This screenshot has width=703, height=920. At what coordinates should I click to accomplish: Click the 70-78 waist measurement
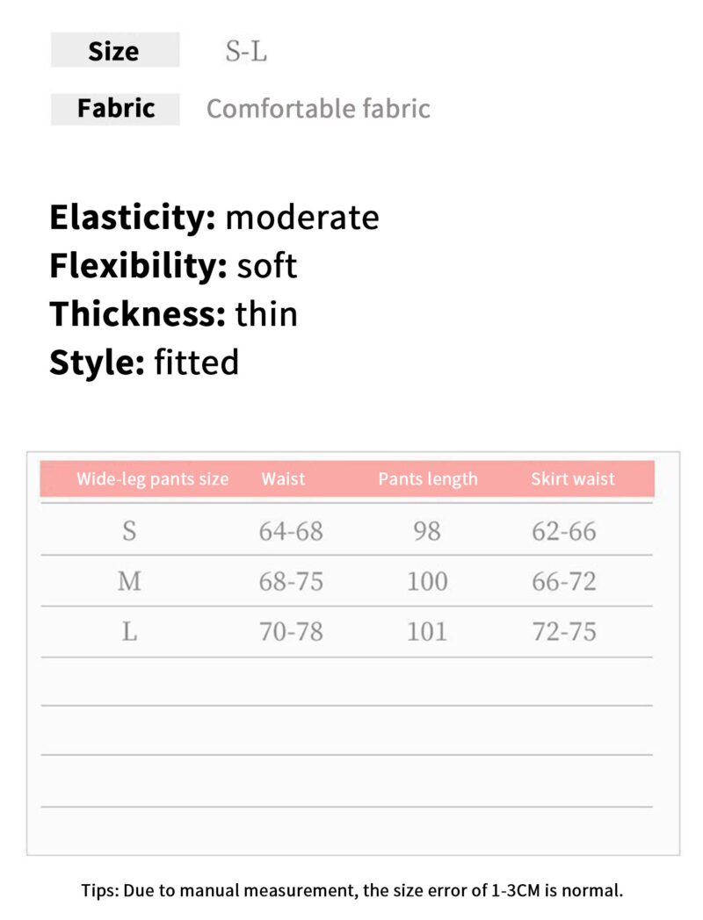click(291, 631)
